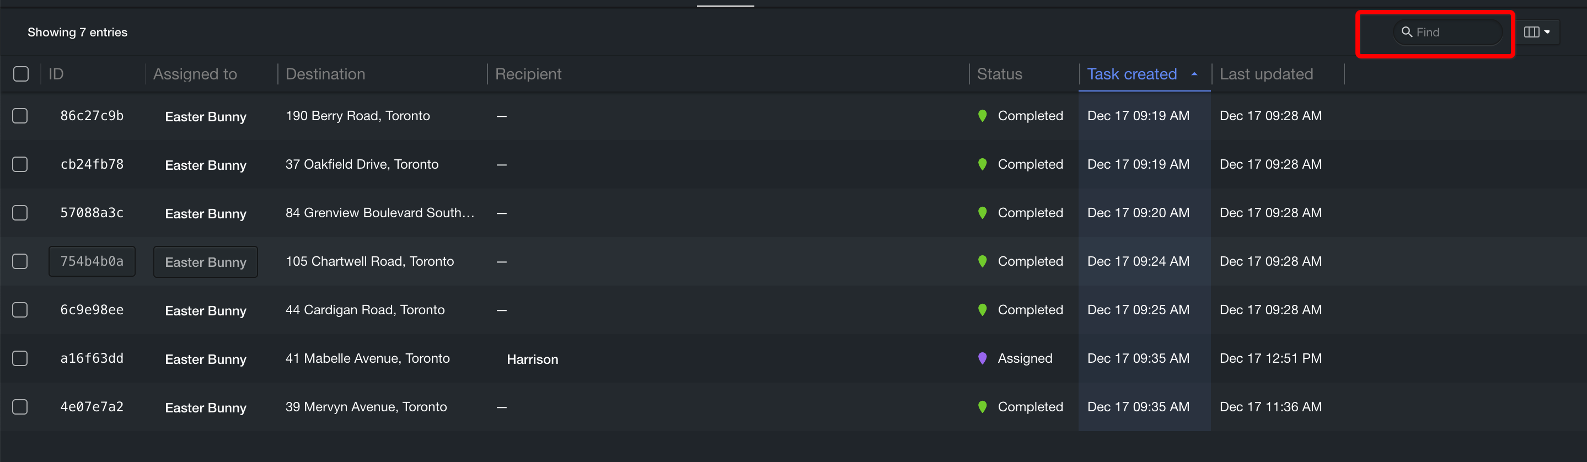Click green status pin for task cb24fb78
Image resolution: width=1587 pixels, height=462 pixels.
(982, 164)
